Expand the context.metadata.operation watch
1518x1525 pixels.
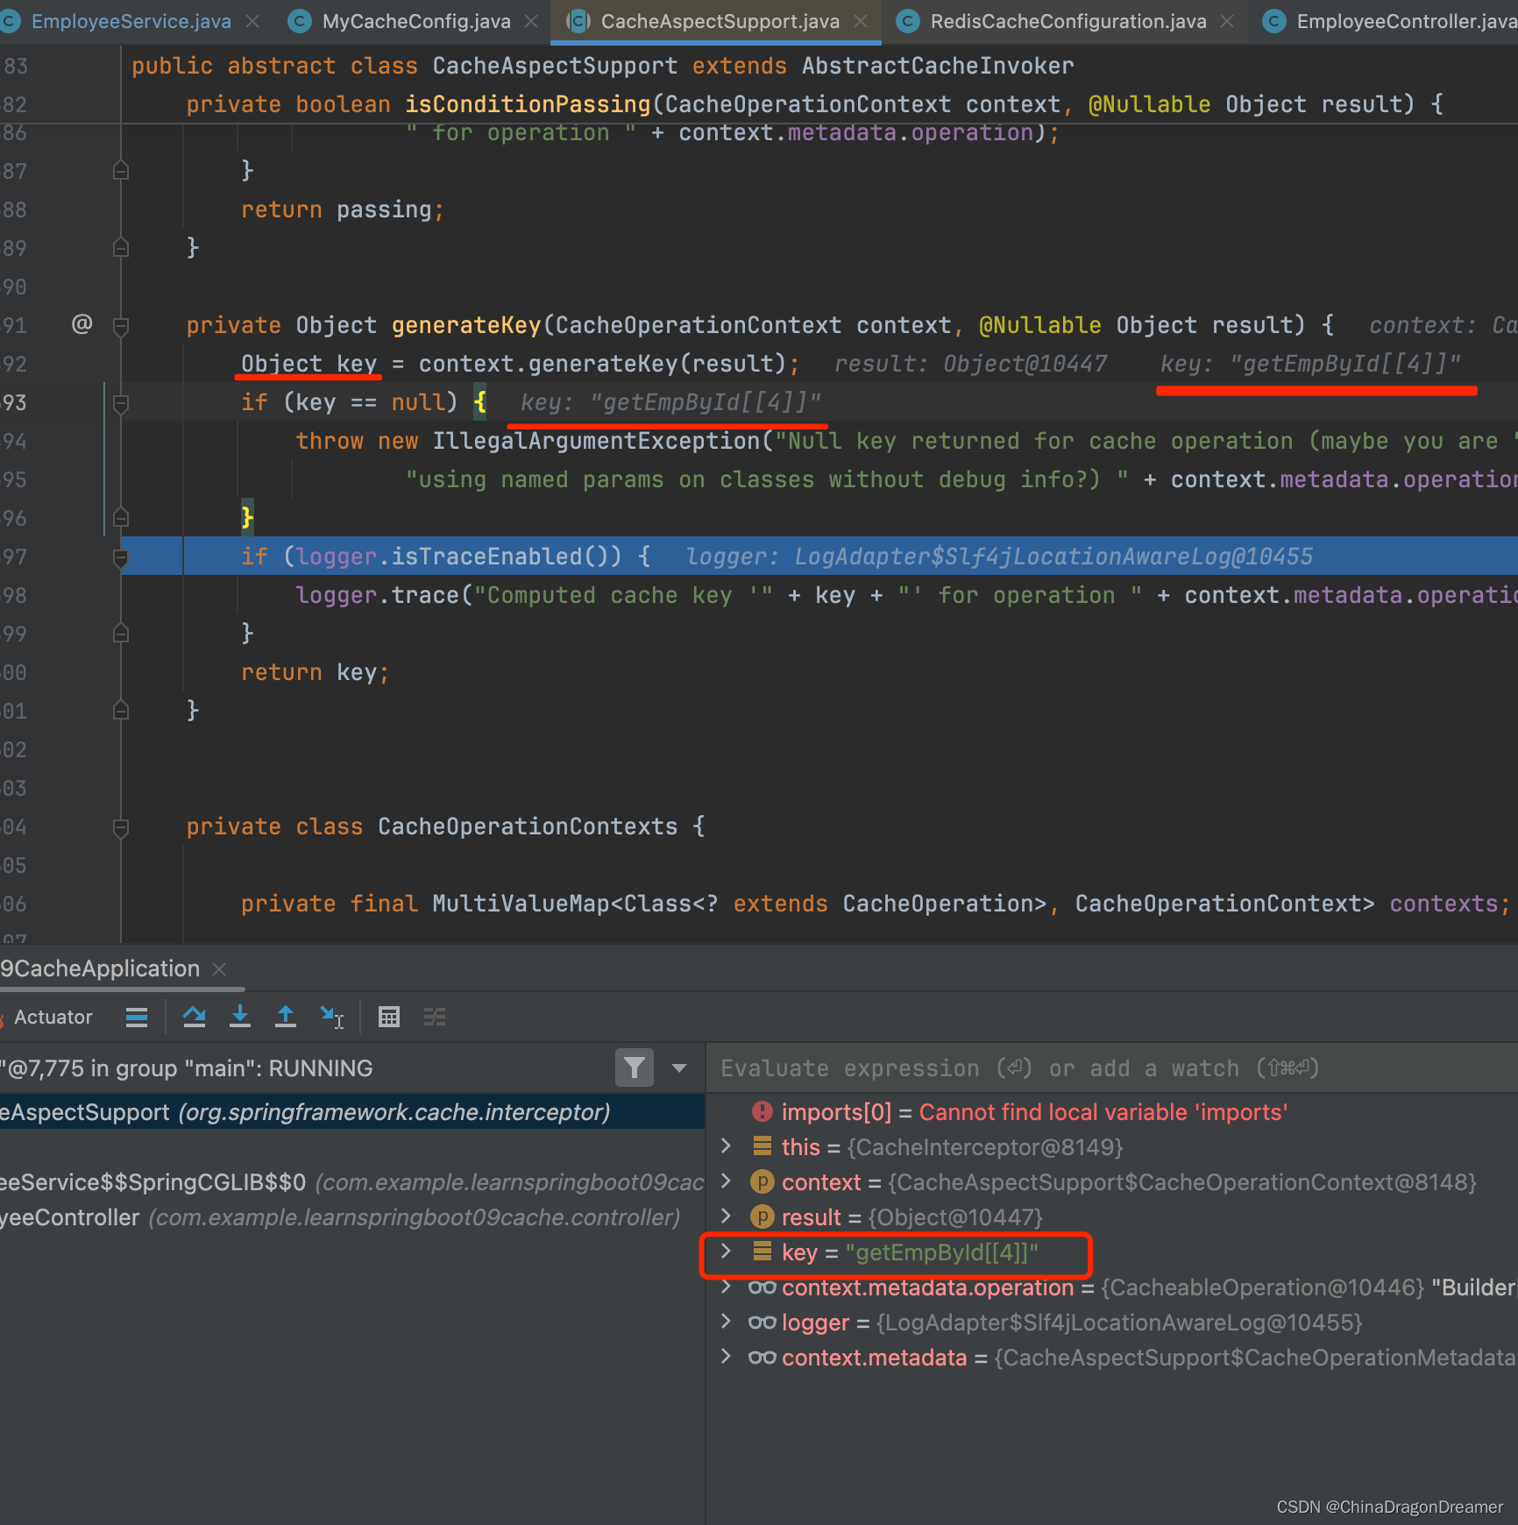726,1287
